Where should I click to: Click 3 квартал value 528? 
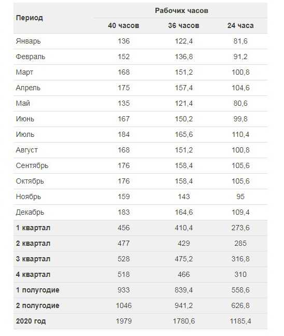coord(123,259)
